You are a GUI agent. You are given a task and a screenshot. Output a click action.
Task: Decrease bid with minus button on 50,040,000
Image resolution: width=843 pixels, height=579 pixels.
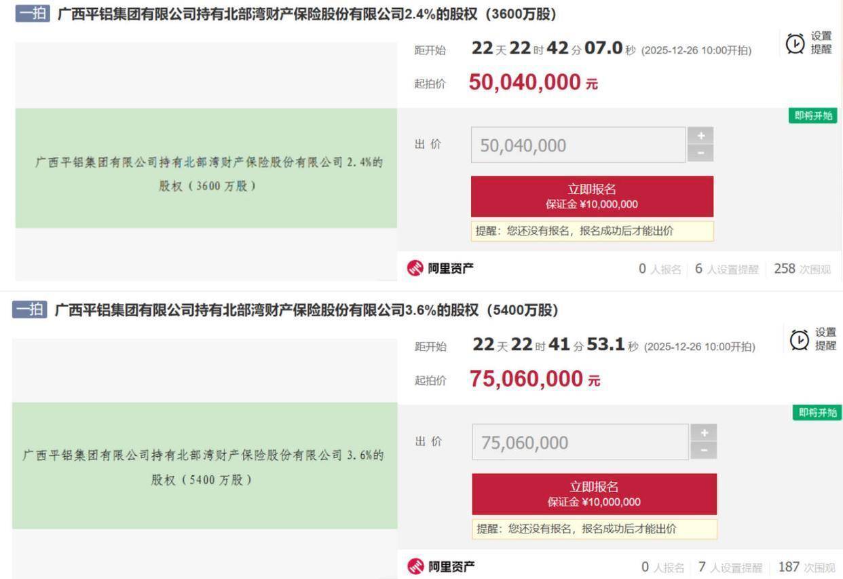pos(700,153)
